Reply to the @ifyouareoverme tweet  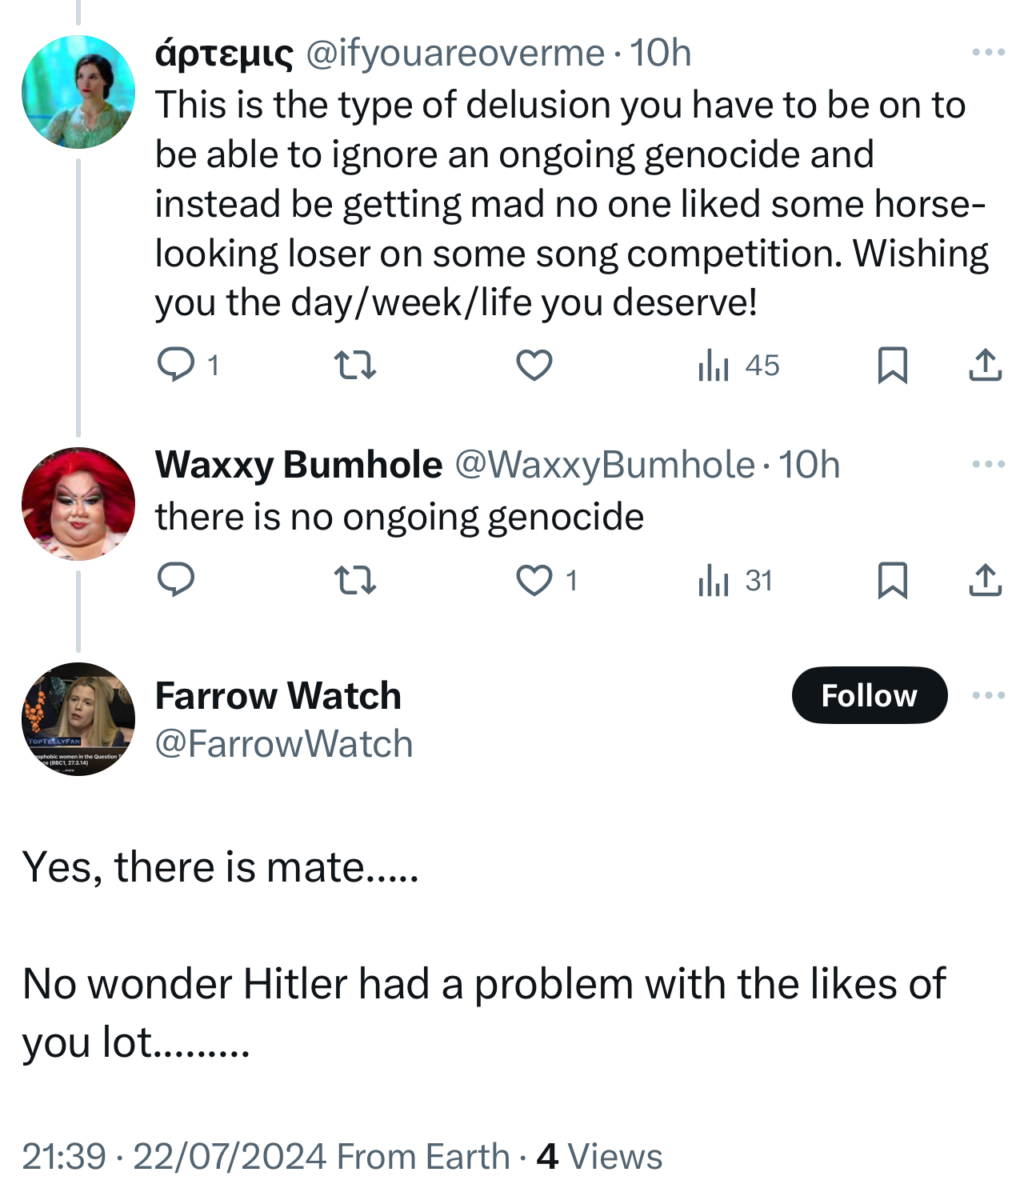[x=175, y=366]
